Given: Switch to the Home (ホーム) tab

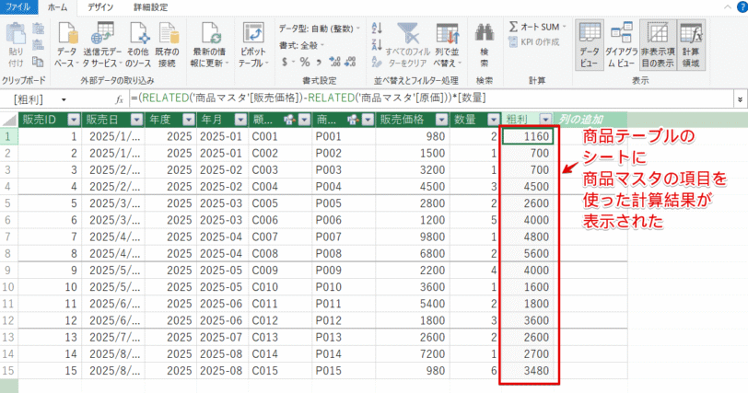Looking at the screenshot, I should tap(58, 7).
